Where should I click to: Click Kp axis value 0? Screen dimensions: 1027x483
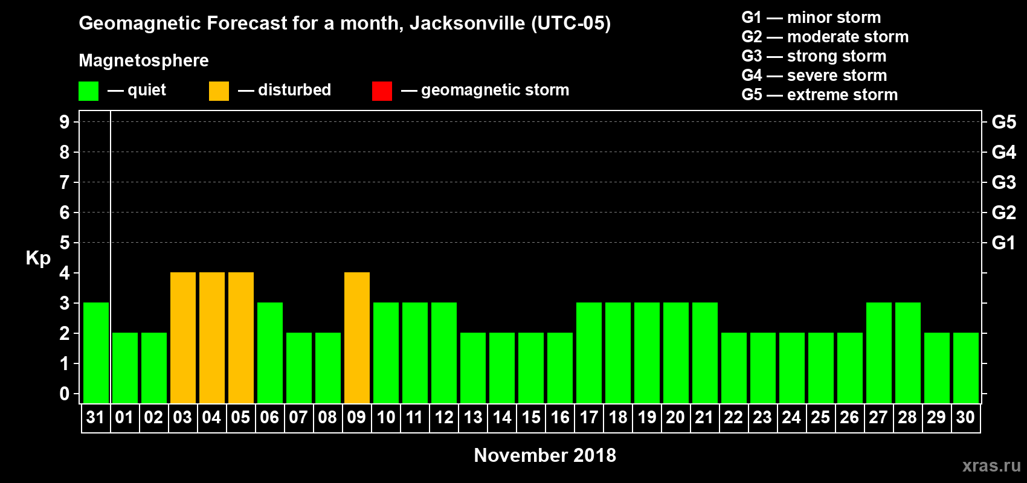click(65, 394)
